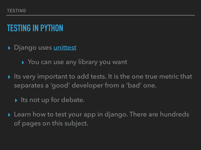Viewport: 201px width, 150px height.
Task: Click the sub-bullet arrow before "You can use"
Action: [23, 62]
